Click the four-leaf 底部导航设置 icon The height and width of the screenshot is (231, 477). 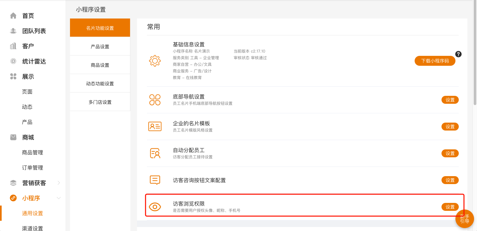coord(155,100)
